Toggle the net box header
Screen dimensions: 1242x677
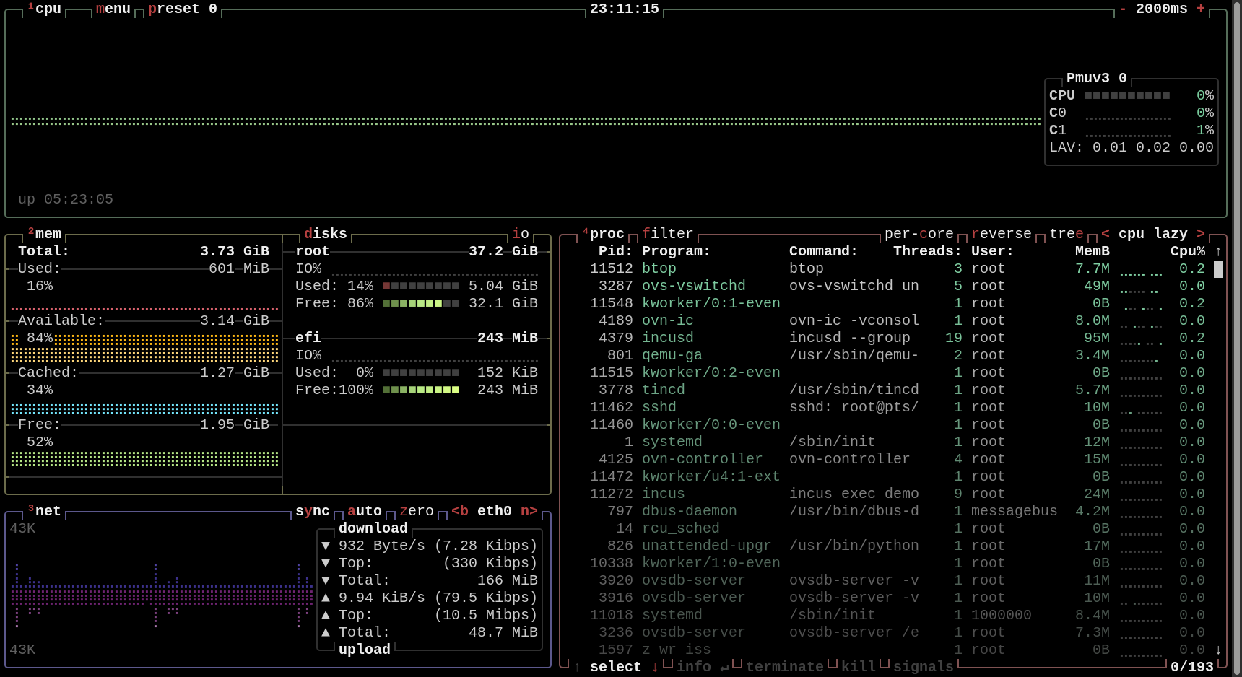pyautogui.click(x=45, y=511)
